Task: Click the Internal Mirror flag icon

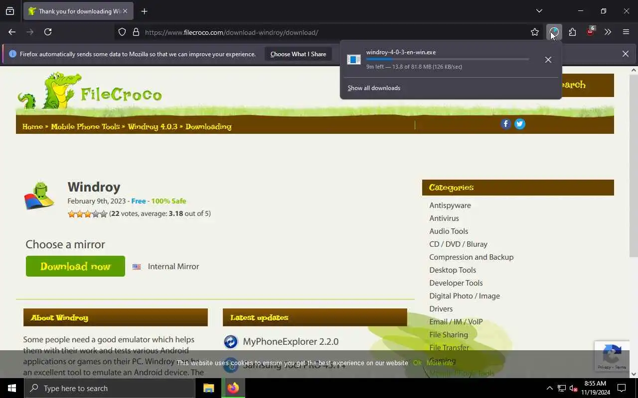Action: (x=137, y=267)
